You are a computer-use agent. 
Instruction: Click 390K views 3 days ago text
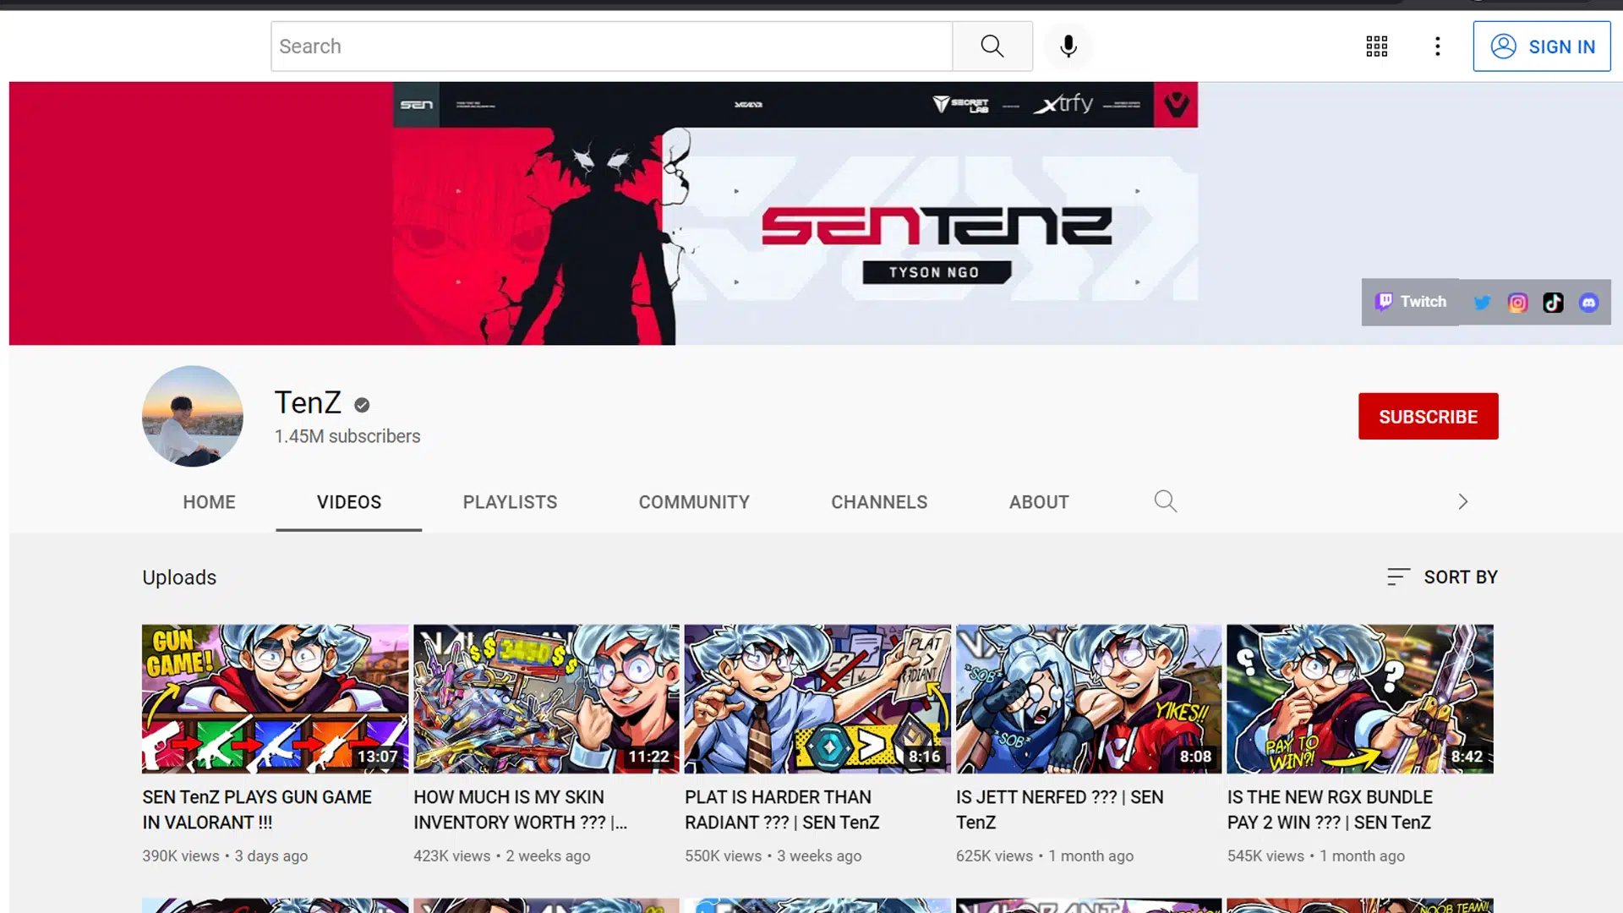coord(225,856)
